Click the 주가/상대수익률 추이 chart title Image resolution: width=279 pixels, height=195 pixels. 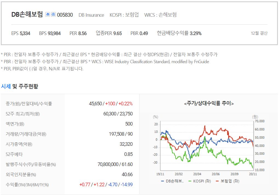coord(209,103)
